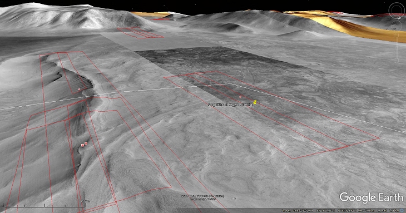Click the north indicator on compass ring
This screenshot has width=406, height=213.
coord(399,18)
